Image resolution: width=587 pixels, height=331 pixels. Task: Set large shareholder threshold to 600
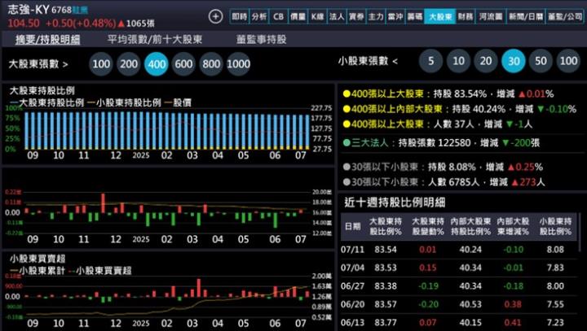click(x=183, y=64)
